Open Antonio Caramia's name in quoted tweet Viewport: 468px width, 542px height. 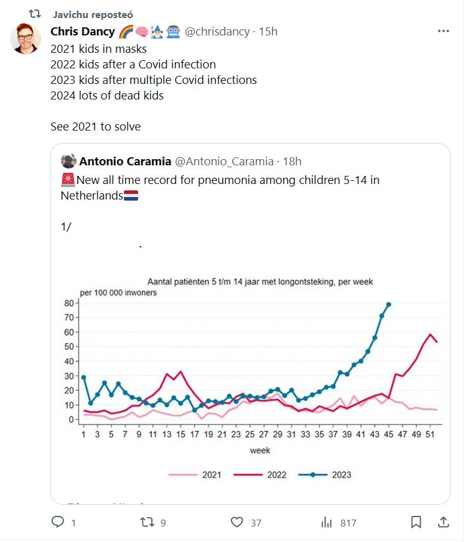[125, 162]
